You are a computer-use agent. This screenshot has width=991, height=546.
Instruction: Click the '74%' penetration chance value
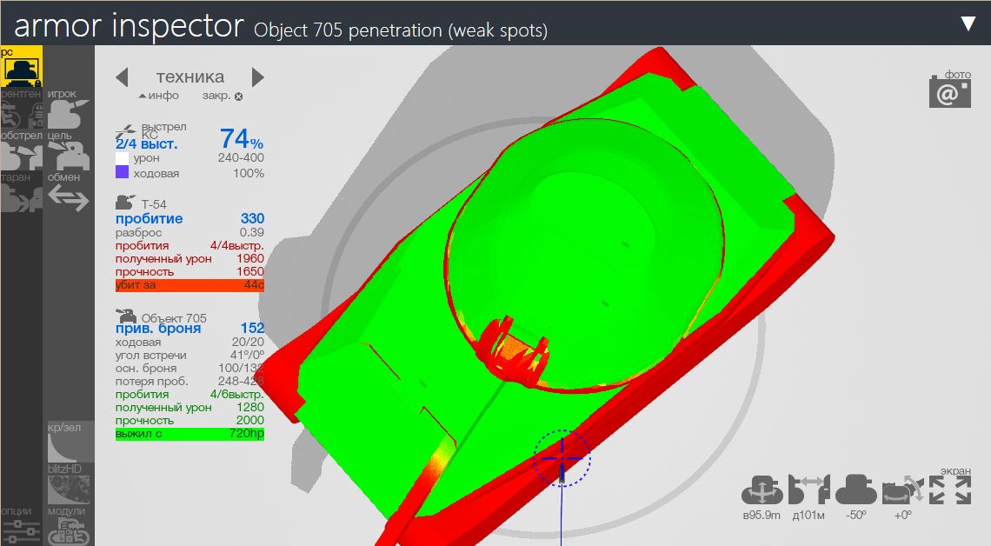tap(242, 139)
